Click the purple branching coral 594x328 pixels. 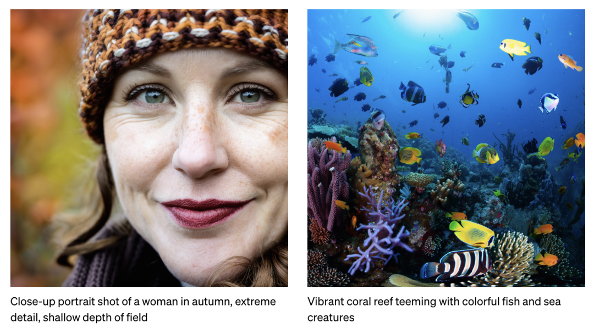(x=381, y=227)
